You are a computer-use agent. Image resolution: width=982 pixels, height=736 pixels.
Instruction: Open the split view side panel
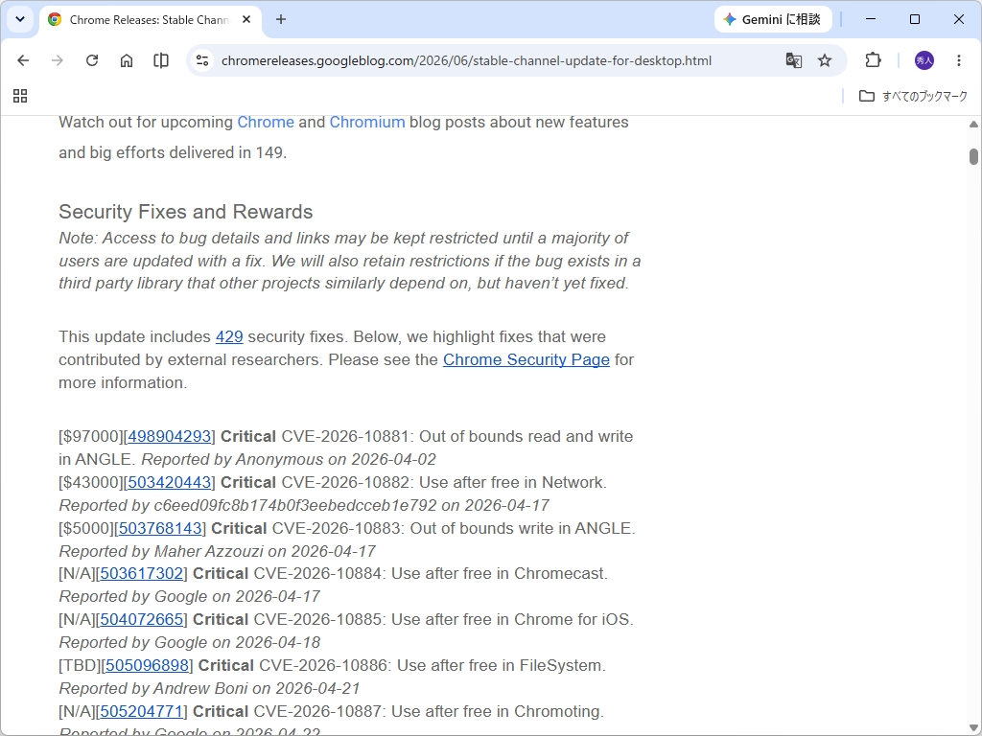point(161,60)
